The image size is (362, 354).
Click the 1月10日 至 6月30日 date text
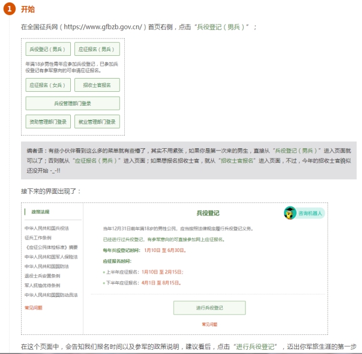click(x=165, y=250)
